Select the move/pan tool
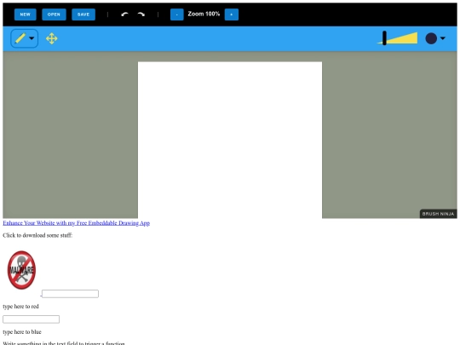 tap(52, 38)
